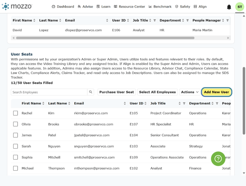Click the page's vertical scrollbar thumb

[244, 101]
